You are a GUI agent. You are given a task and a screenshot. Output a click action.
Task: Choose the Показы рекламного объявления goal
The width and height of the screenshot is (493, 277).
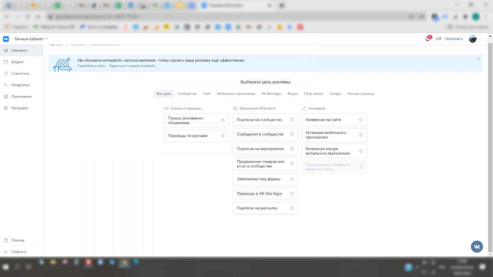(x=192, y=120)
